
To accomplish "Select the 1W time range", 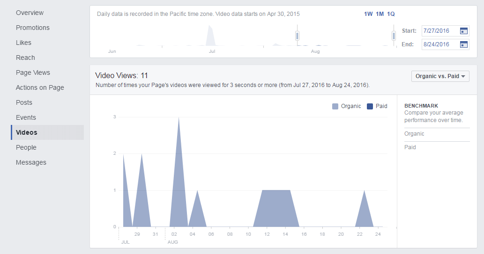I will [368, 14].
